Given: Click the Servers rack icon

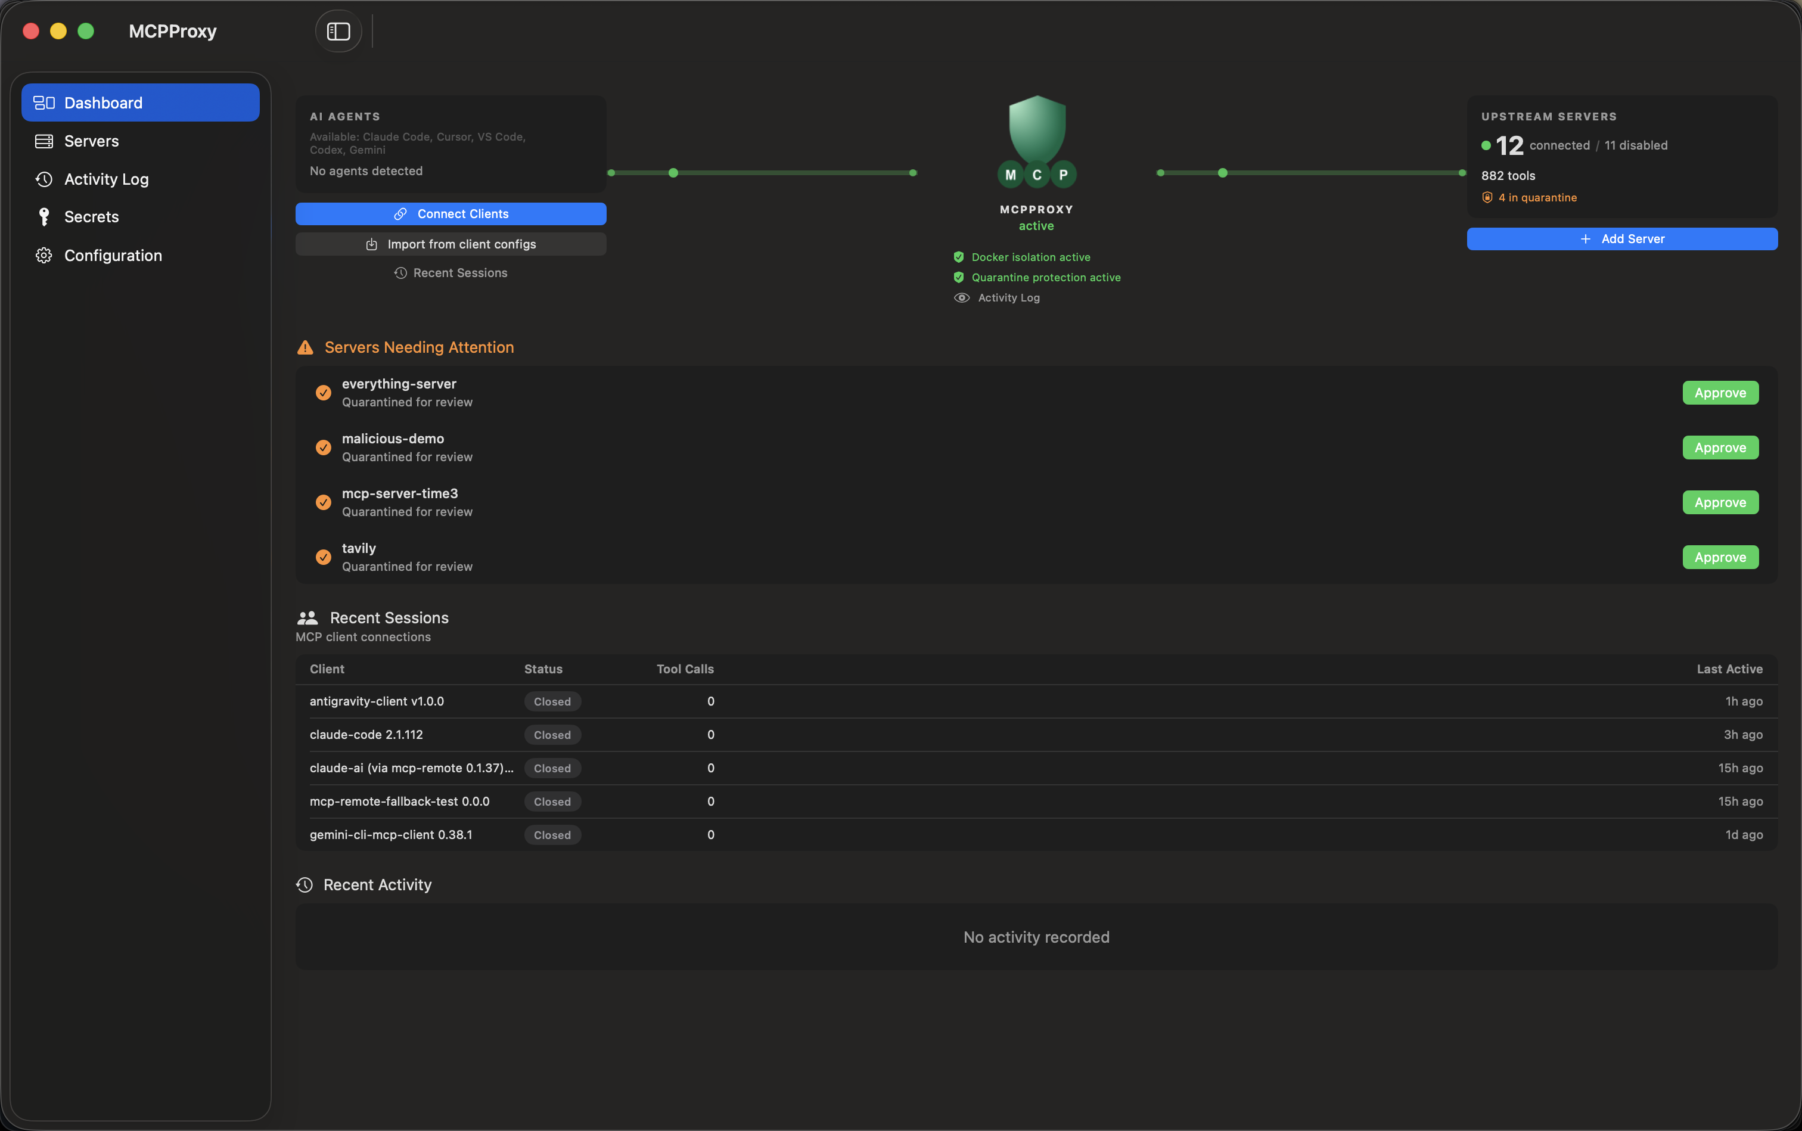Looking at the screenshot, I should click(x=44, y=141).
